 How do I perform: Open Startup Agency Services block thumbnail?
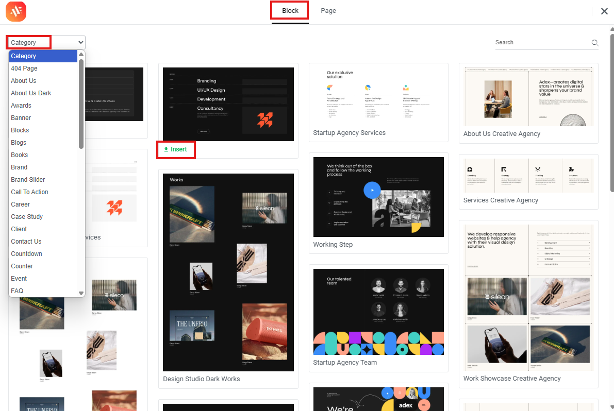tap(378, 97)
